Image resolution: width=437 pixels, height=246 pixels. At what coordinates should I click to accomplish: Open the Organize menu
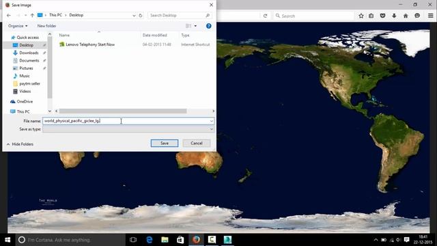coord(18,26)
